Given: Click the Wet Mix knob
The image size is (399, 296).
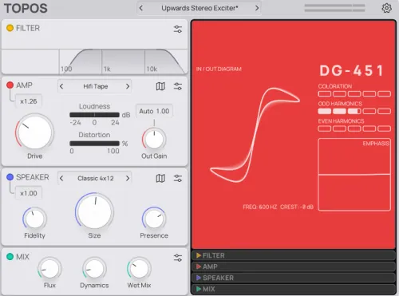Looking at the screenshot, I should (x=139, y=269).
